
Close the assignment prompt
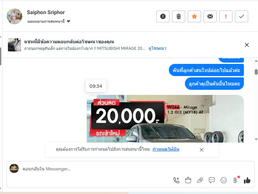(x=202, y=150)
